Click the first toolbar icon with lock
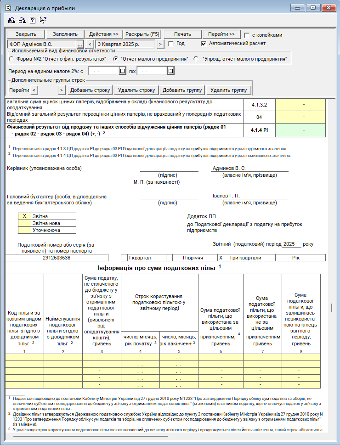 pos(12,20)
